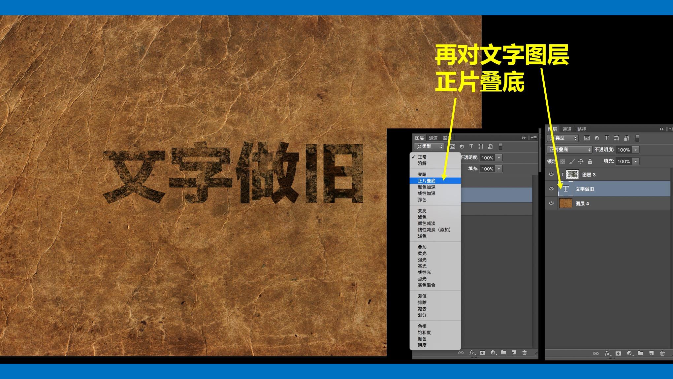Click the 不透明度 100% field in left panel

pyautogui.click(x=487, y=158)
